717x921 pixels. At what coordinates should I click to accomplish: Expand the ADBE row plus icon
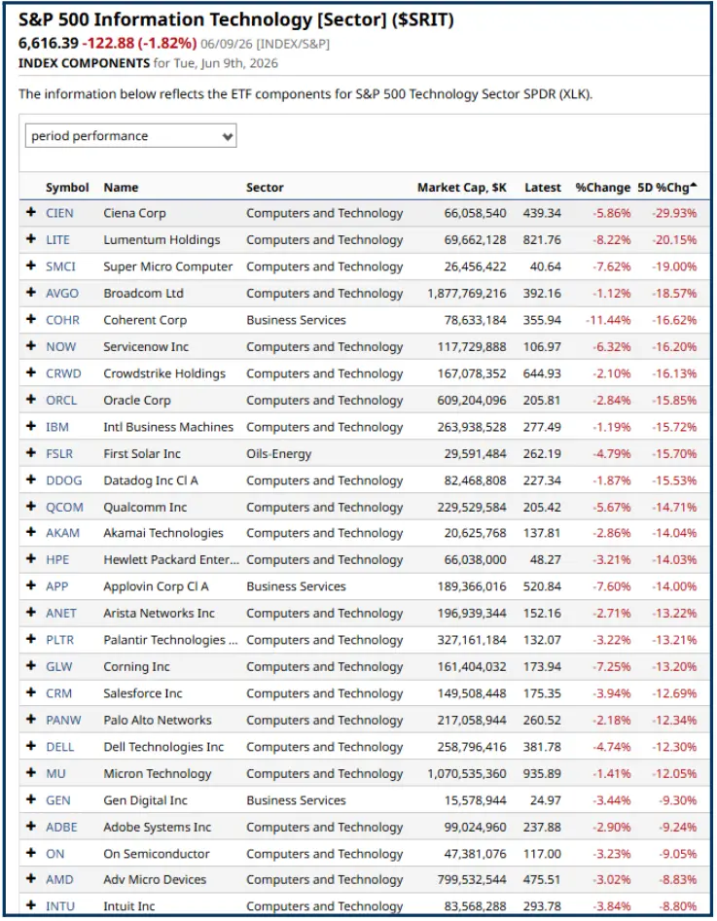31,826
